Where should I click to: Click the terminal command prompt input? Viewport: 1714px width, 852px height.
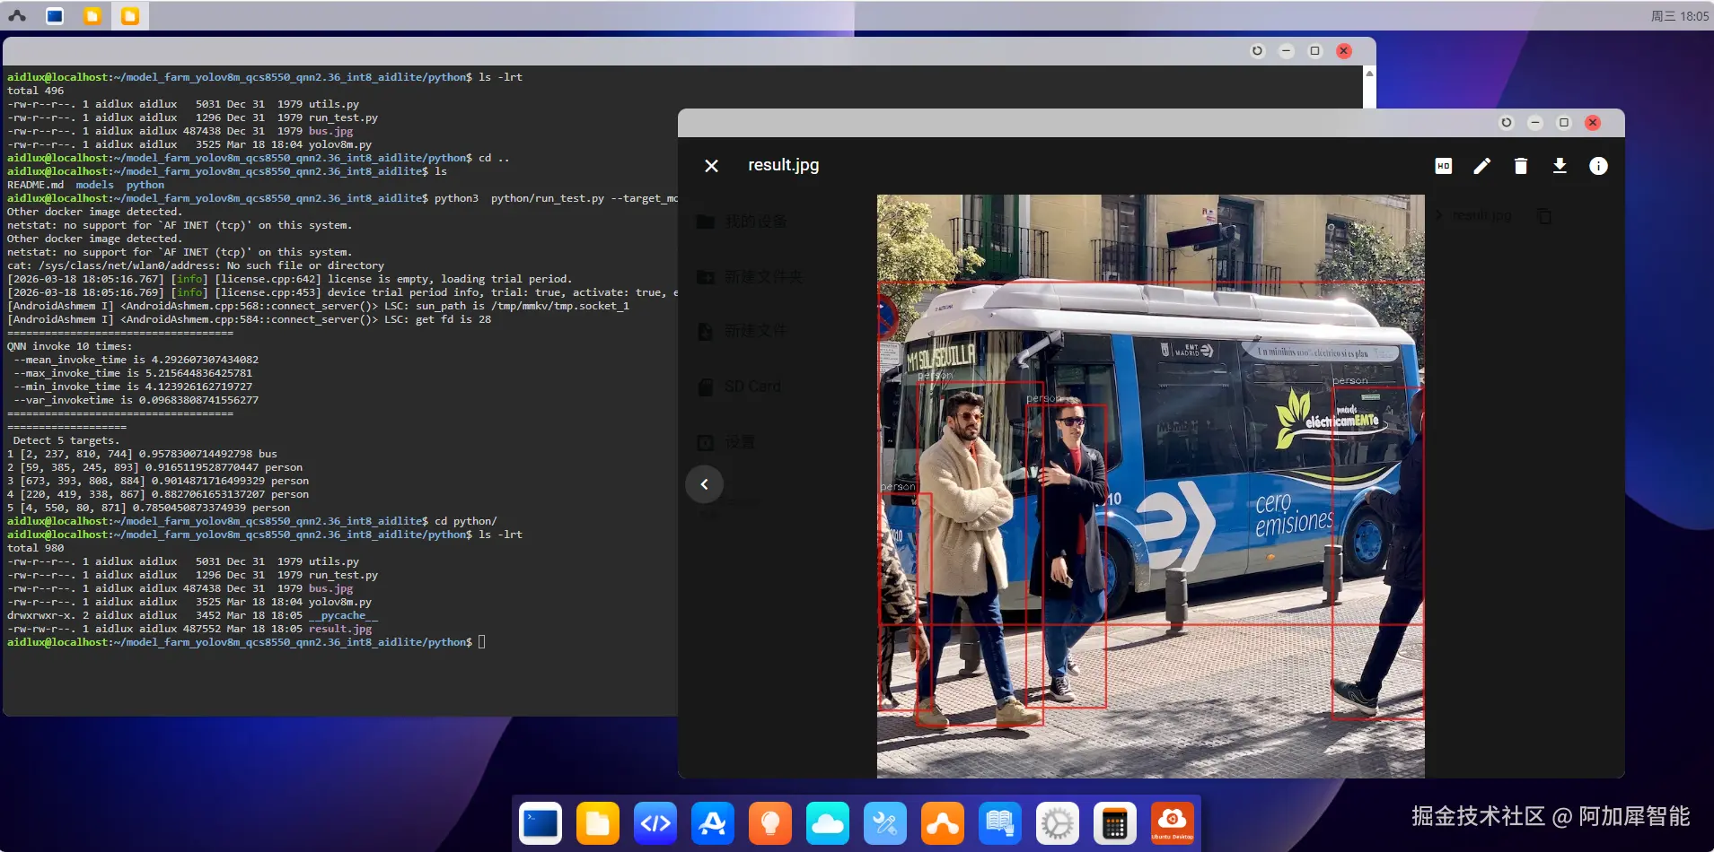point(482,642)
